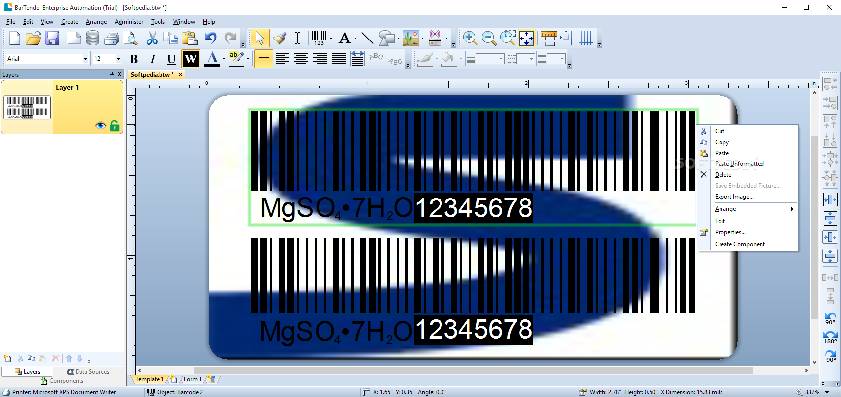Open print preview magnifier icon

point(130,38)
